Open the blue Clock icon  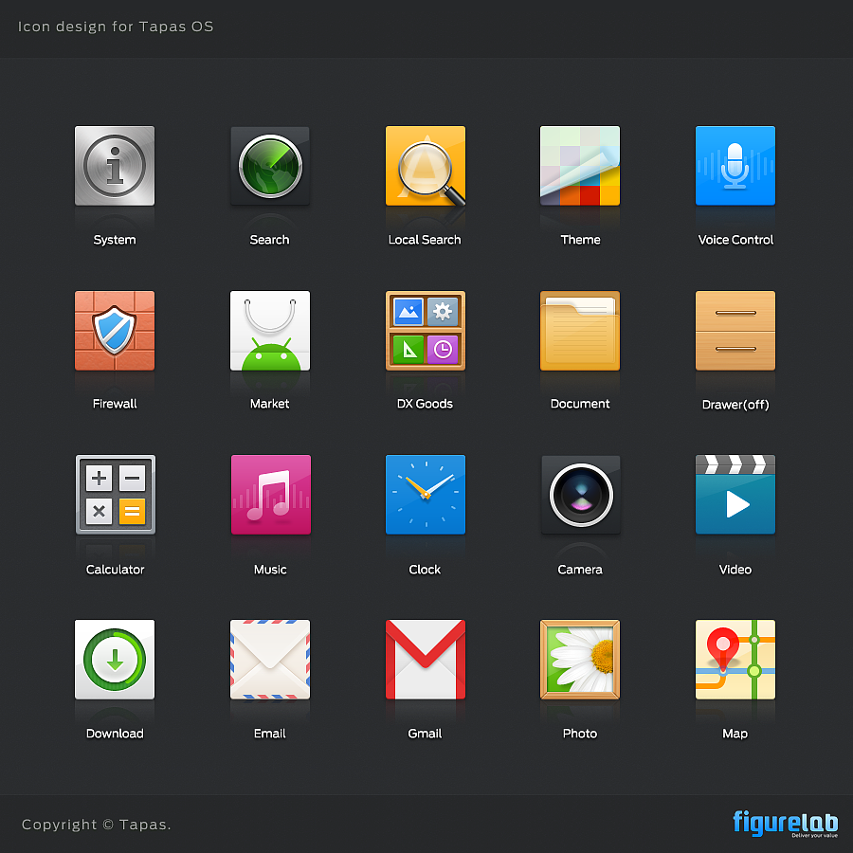point(425,494)
